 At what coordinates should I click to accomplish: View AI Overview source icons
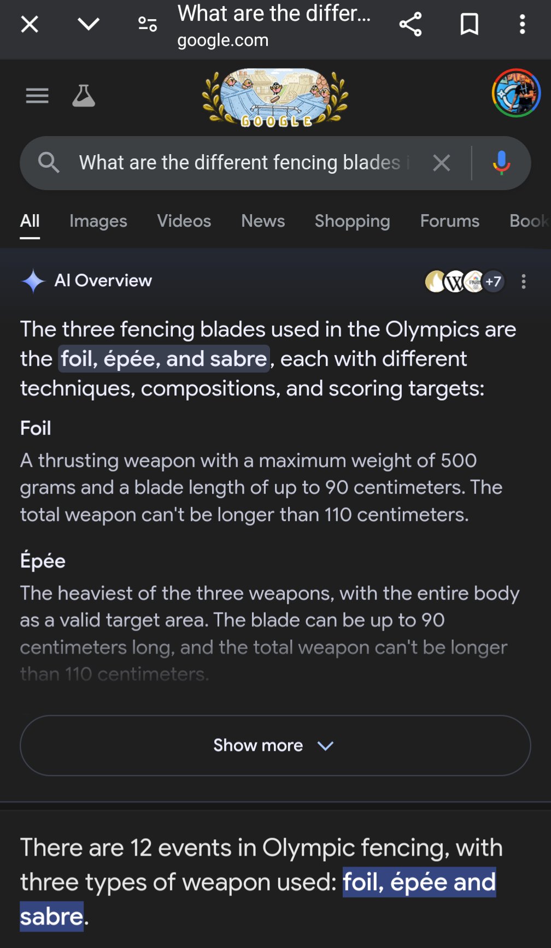tap(464, 281)
